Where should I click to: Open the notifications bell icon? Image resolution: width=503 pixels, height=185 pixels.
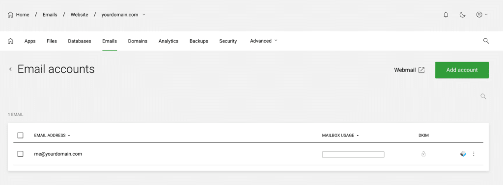446,15
